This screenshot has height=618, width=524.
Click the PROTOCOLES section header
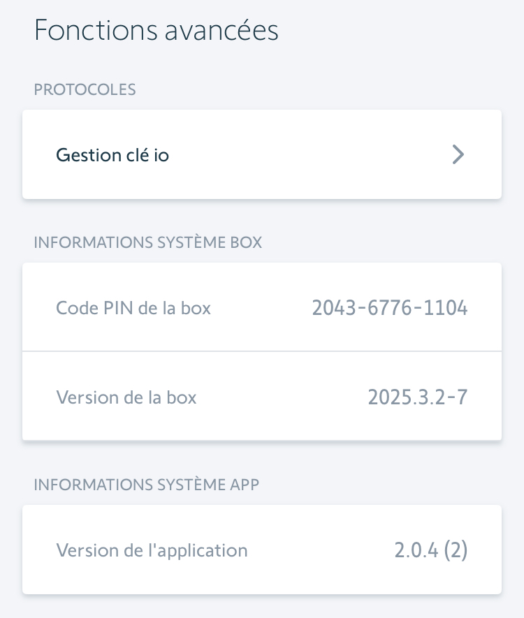point(85,89)
